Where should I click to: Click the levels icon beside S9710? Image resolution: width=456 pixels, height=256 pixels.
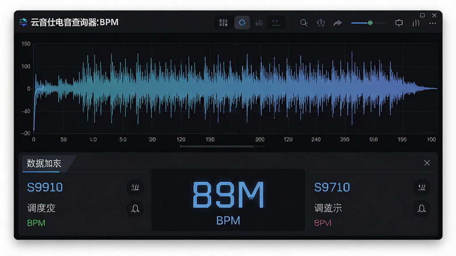(x=422, y=188)
